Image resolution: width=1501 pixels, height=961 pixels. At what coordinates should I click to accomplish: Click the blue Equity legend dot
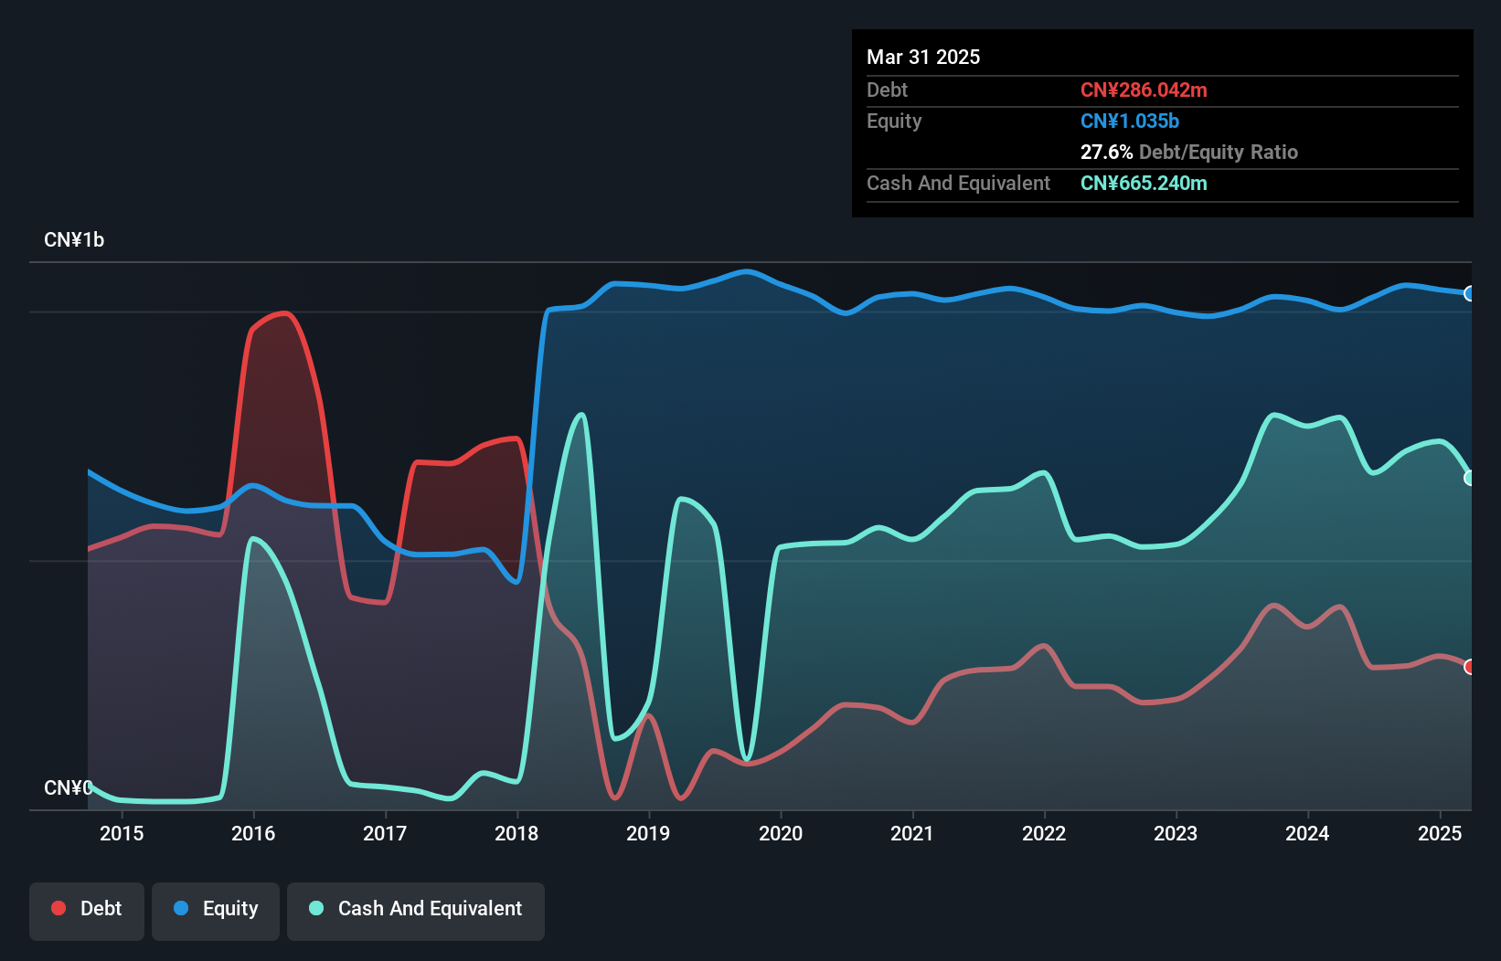[x=181, y=908]
